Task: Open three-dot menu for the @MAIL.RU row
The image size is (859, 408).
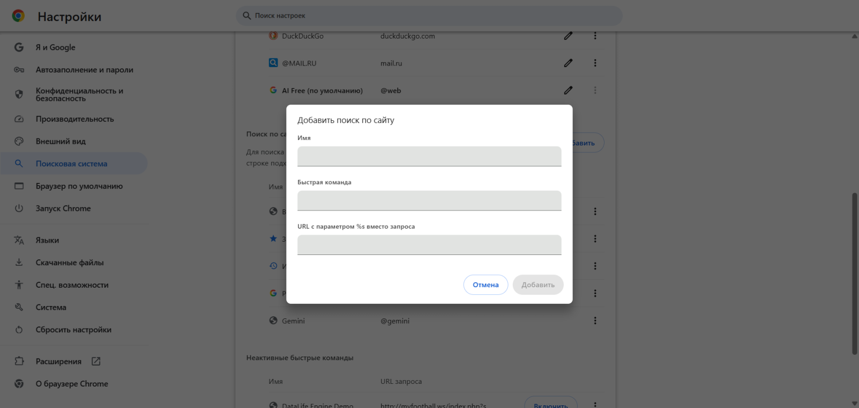Action: (x=595, y=63)
